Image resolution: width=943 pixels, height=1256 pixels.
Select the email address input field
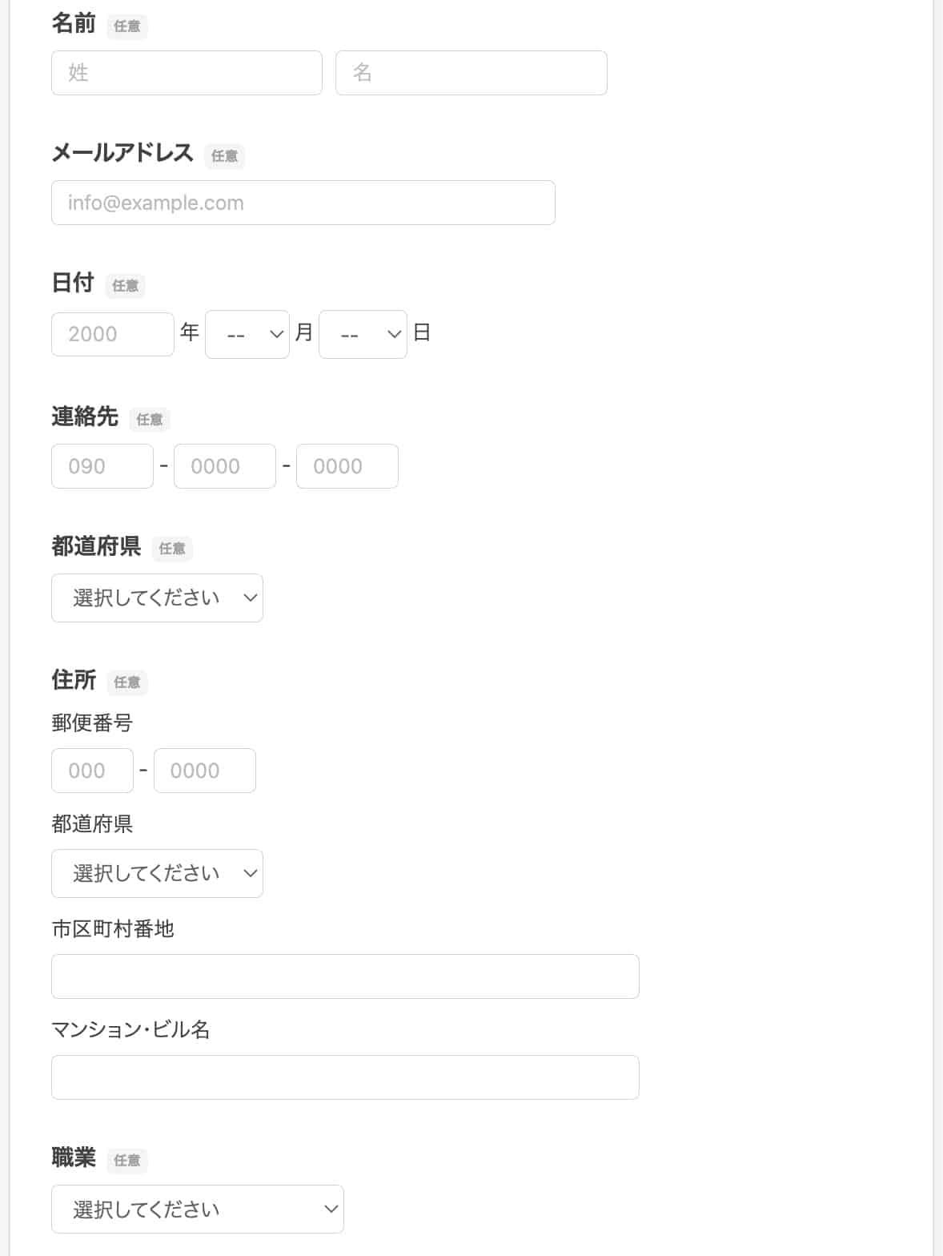click(303, 203)
